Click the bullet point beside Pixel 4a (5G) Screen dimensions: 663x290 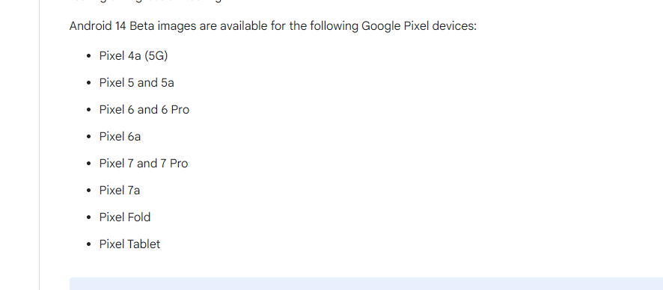point(88,56)
